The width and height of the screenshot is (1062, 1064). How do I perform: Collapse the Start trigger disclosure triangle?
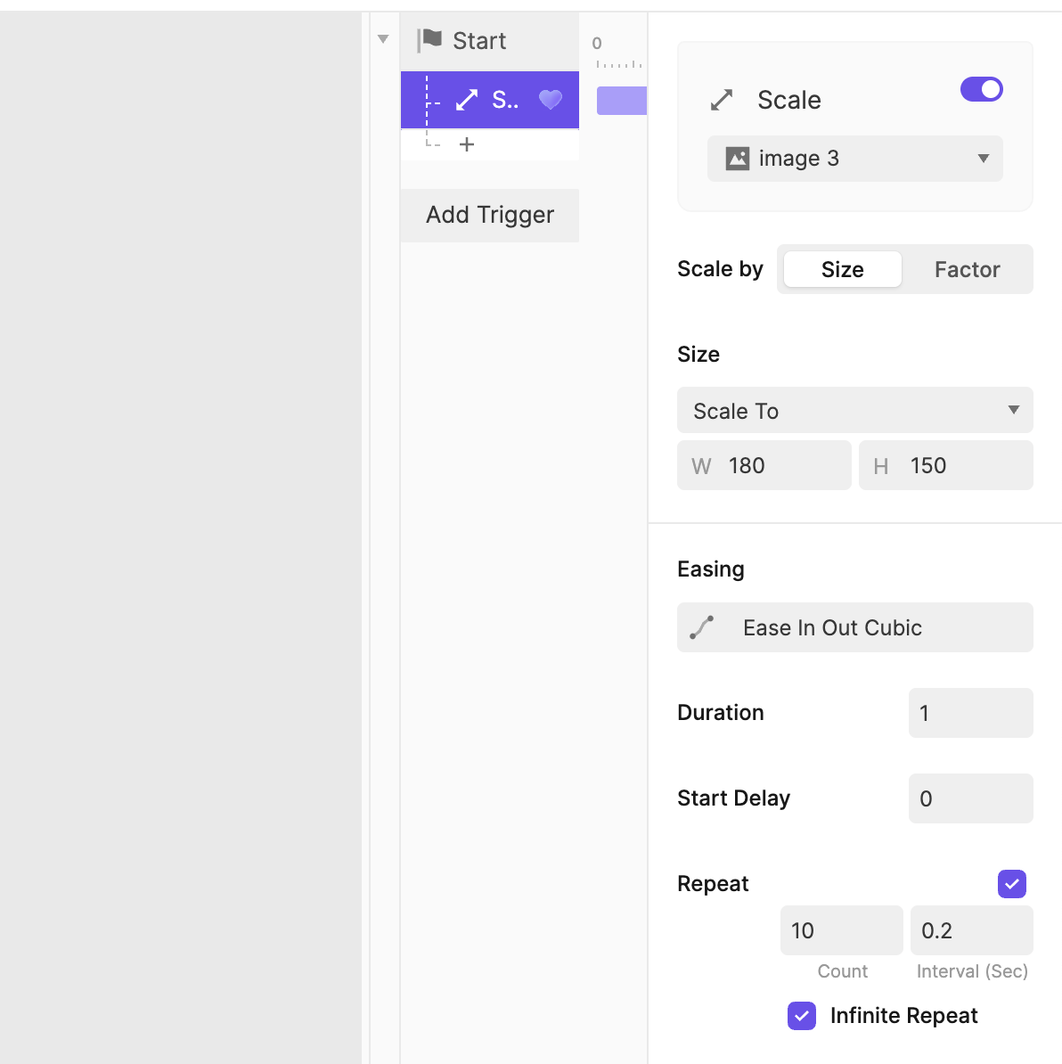383,39
